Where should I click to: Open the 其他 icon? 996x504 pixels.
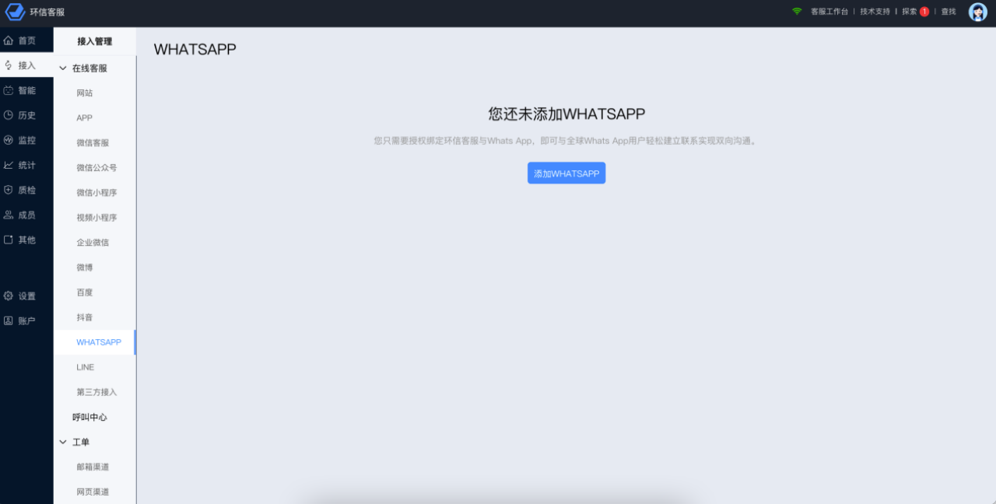(9, 240)
